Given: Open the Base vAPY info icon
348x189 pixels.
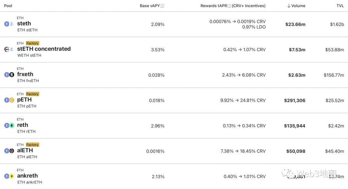Looking at the screenshot, I should 162,6.
